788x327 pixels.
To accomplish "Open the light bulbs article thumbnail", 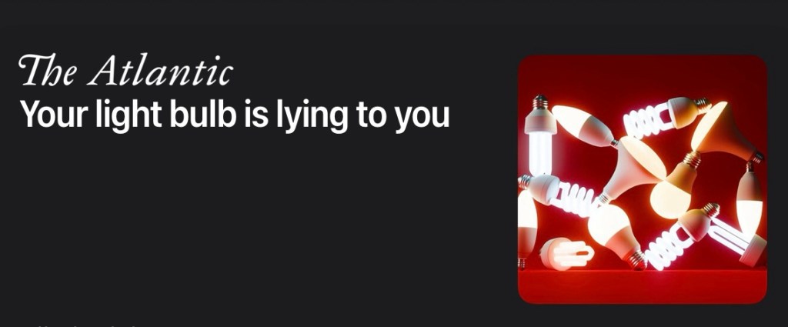I will (643, 179).
